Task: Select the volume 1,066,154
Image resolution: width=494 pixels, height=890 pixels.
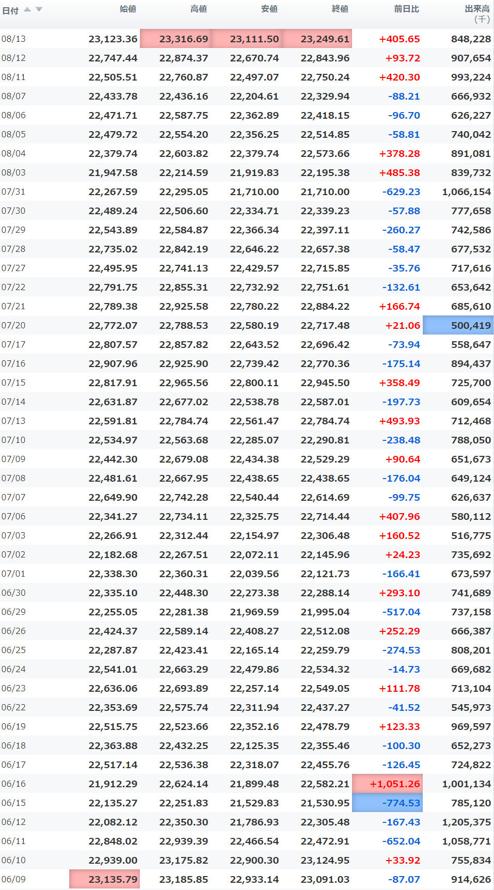Action: 467,192
